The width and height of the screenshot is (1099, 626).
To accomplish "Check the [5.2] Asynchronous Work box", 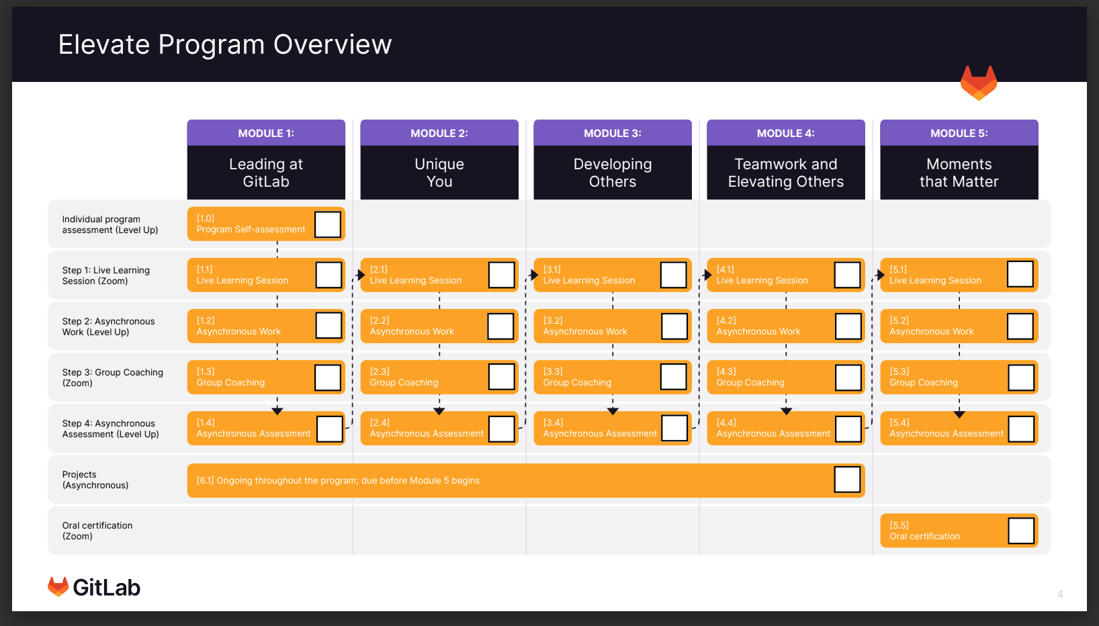I will point(1020,326).
